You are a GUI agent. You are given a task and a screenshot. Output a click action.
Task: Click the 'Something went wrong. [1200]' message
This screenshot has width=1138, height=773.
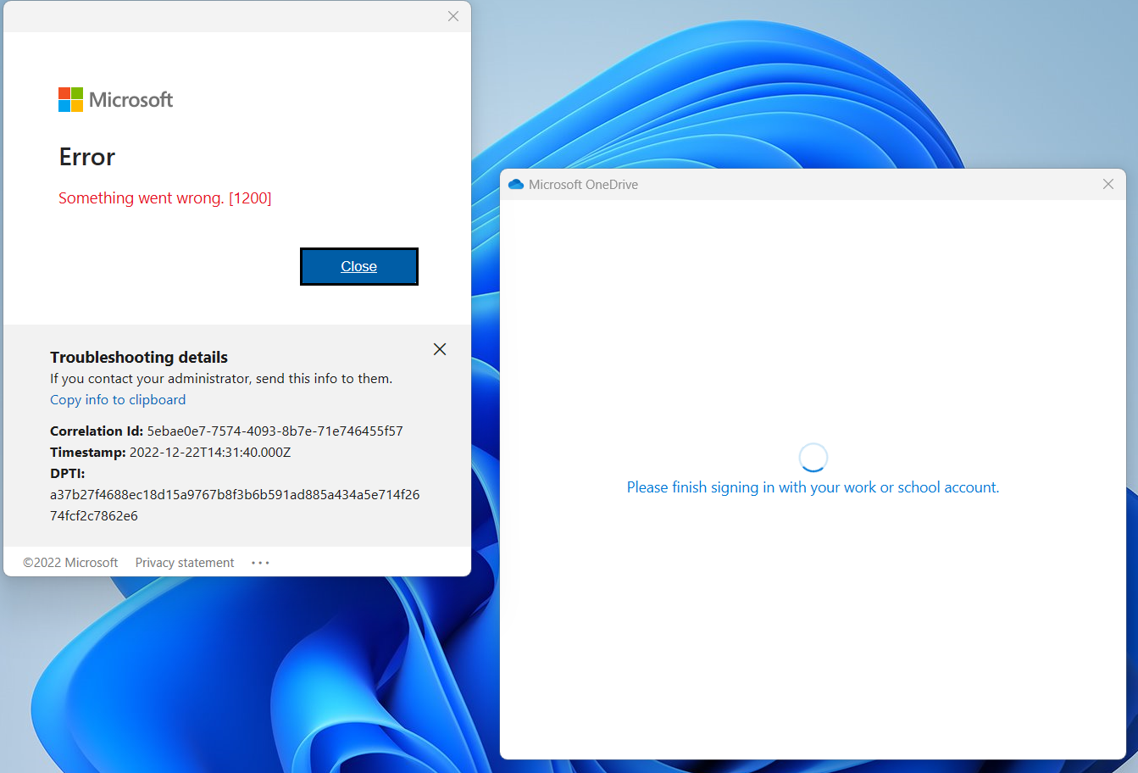[165, 197]
